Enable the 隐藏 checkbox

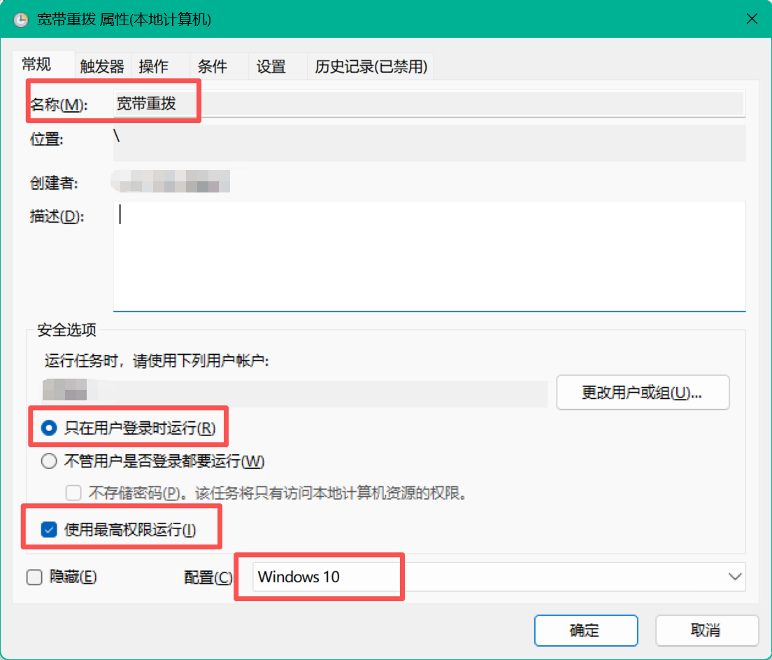tap(34, 577)
